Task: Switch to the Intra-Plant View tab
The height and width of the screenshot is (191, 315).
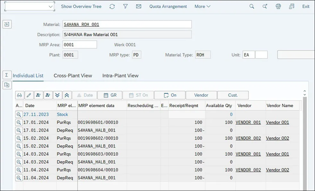Action: click(x=120, y=76)
